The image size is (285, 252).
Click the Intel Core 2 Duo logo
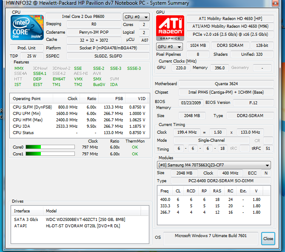click(27, 28)
